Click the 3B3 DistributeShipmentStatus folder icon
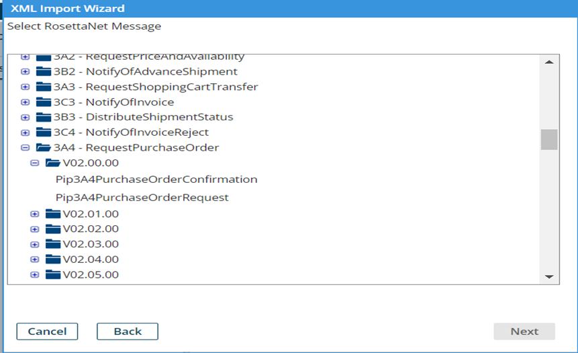Screen dimensions: 578x353 (x=44, y=117)
